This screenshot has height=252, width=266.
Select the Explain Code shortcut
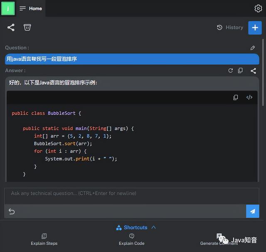click(131, 239)
